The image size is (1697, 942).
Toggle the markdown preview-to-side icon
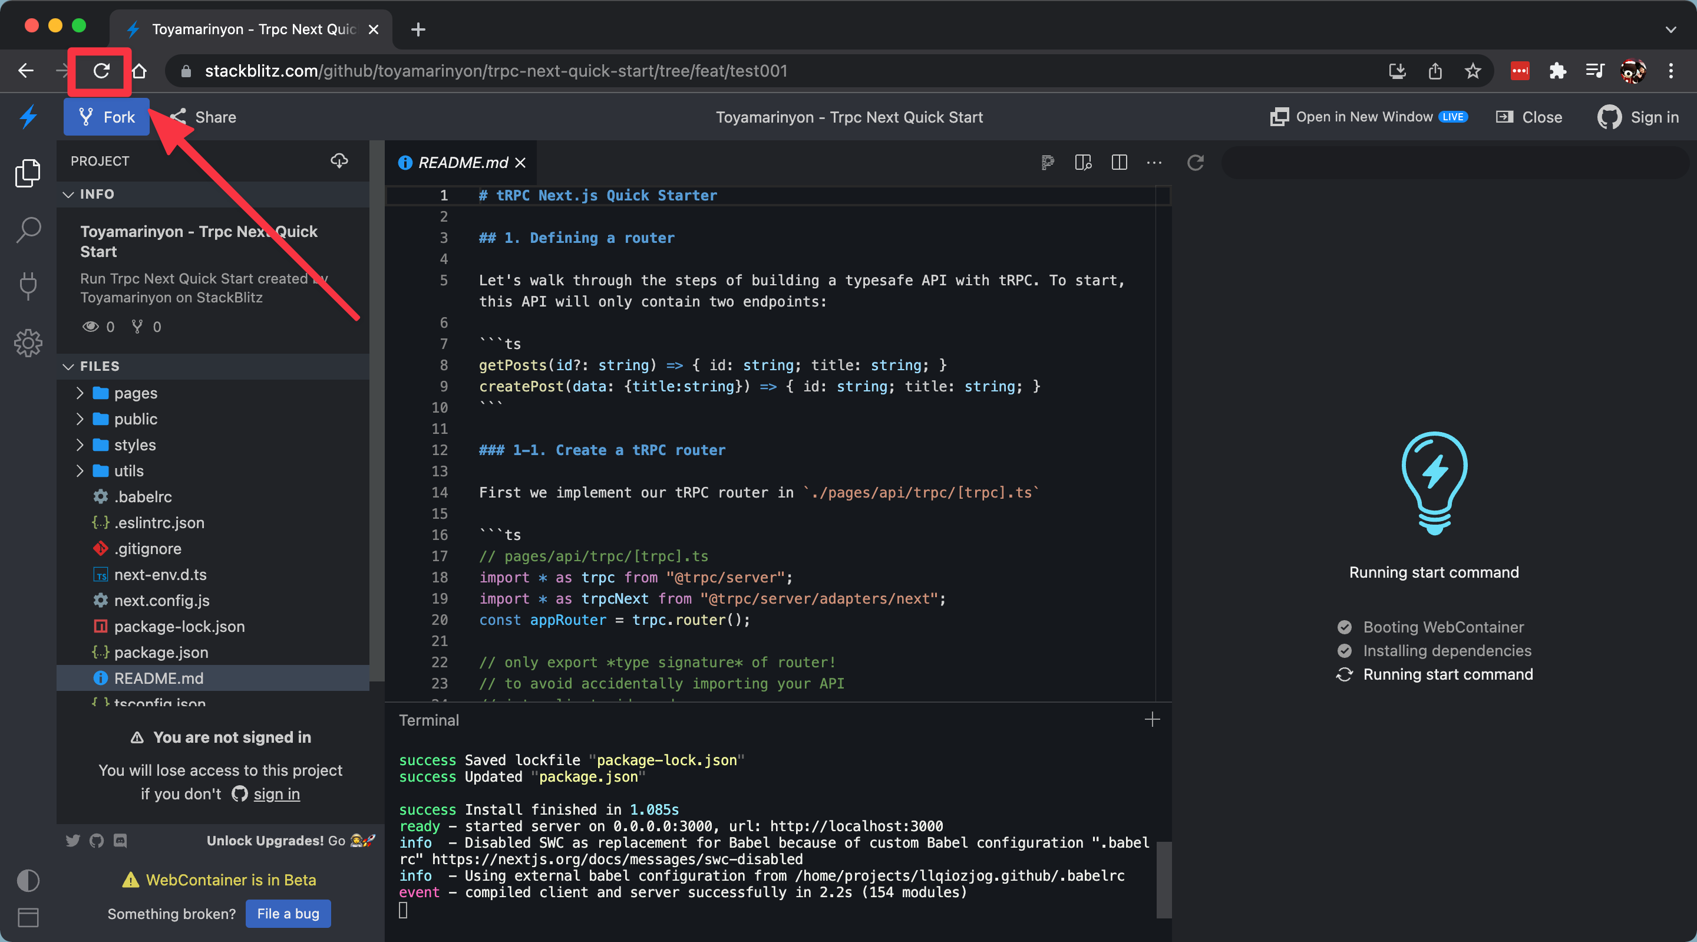tap(1083, 162)
